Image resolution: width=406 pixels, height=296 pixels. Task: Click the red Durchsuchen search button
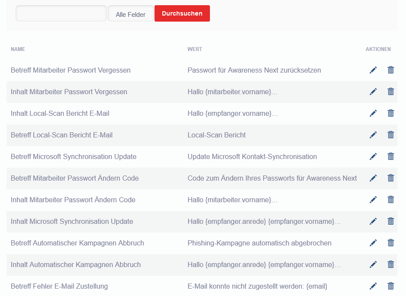pyautogui.click(x=182, y=13)
